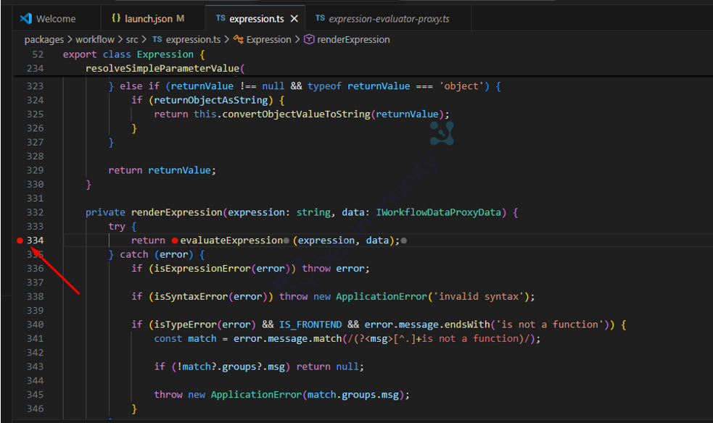This screenshot has width=713, height=423.
Task: Click 'isSyntaxError' call on line 338
Action: pyautogui.click(x=191, y=296)
